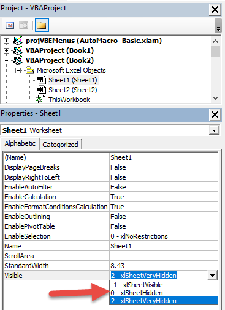The image size is (225, 310).
Task: Click the StandardWidth value 8.43
Action: (164, 266)
